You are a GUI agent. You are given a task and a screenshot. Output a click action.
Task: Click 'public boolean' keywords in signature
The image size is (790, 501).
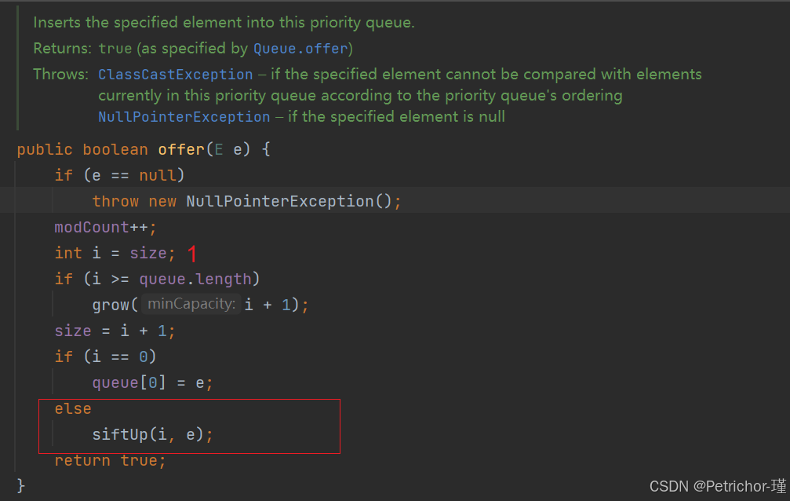[82, 149]
